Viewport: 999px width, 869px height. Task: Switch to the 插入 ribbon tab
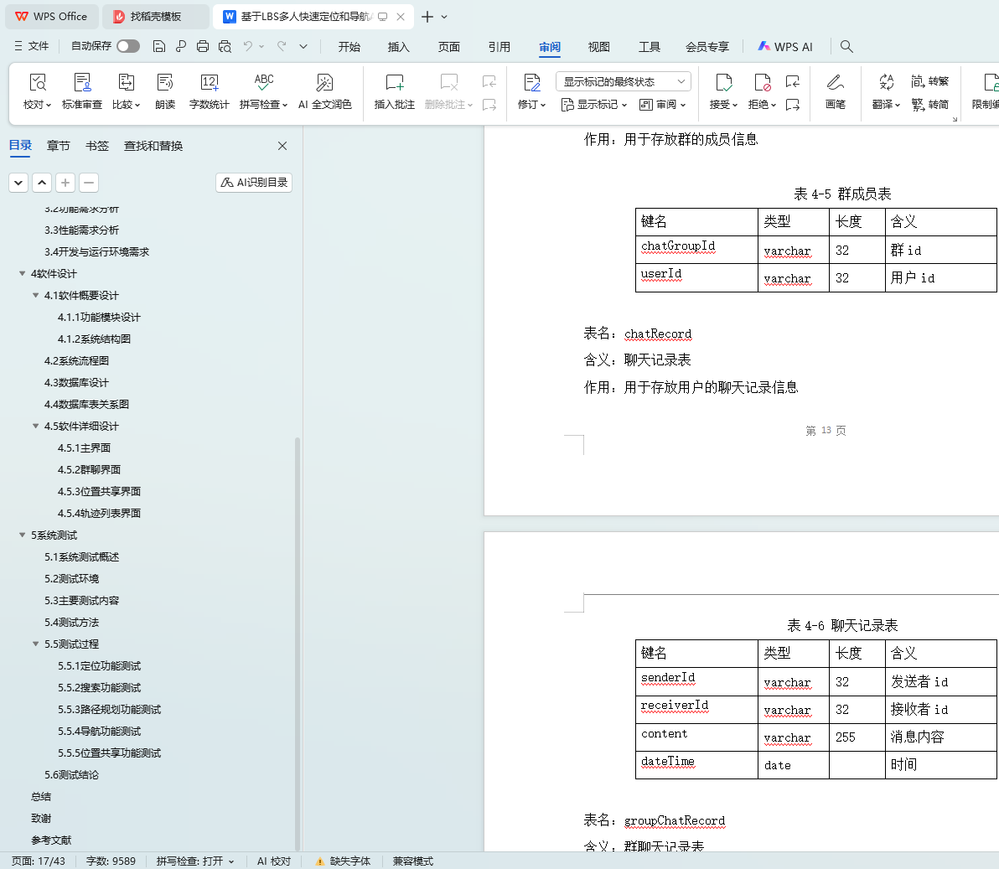coord(398,47)
